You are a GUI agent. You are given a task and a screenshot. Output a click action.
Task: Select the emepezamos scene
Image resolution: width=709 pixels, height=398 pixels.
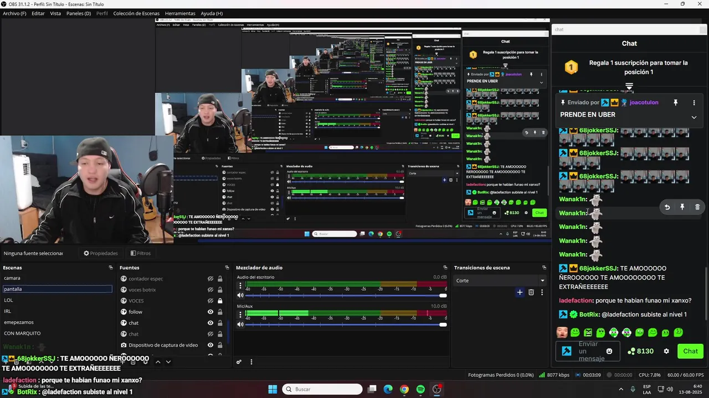click(57, 322)
